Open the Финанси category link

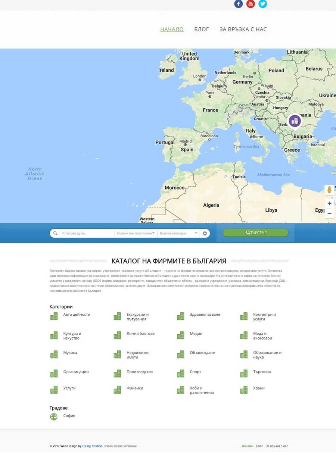135,388
